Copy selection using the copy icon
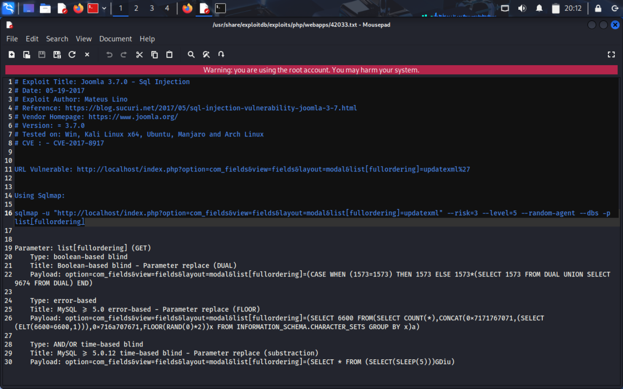This screenshot has height=389, width=623. pos(154,54)
